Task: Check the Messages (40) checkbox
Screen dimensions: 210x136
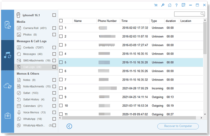Action: pyautogui.click(x=54, y=54)
